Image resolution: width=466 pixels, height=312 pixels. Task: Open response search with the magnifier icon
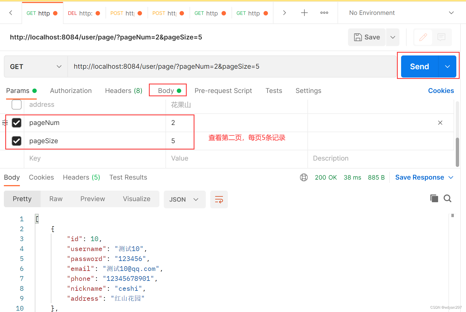point(447,198)
